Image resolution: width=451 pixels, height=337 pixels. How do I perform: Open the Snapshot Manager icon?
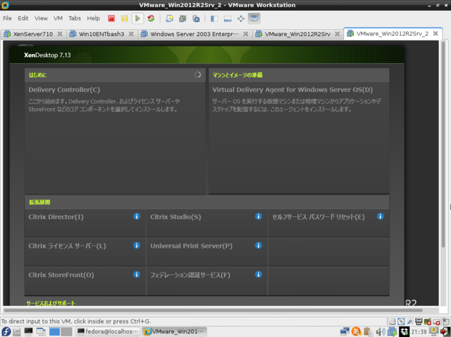pyautogui.click(x=196, y=18)
